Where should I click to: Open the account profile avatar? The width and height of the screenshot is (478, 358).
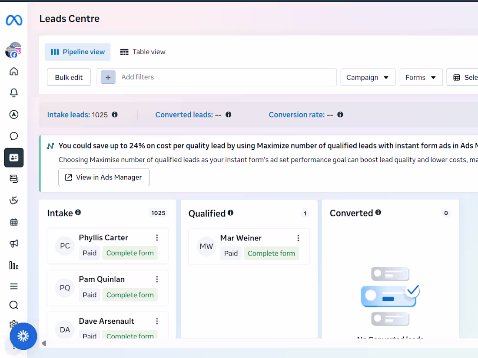click(13, 50)
